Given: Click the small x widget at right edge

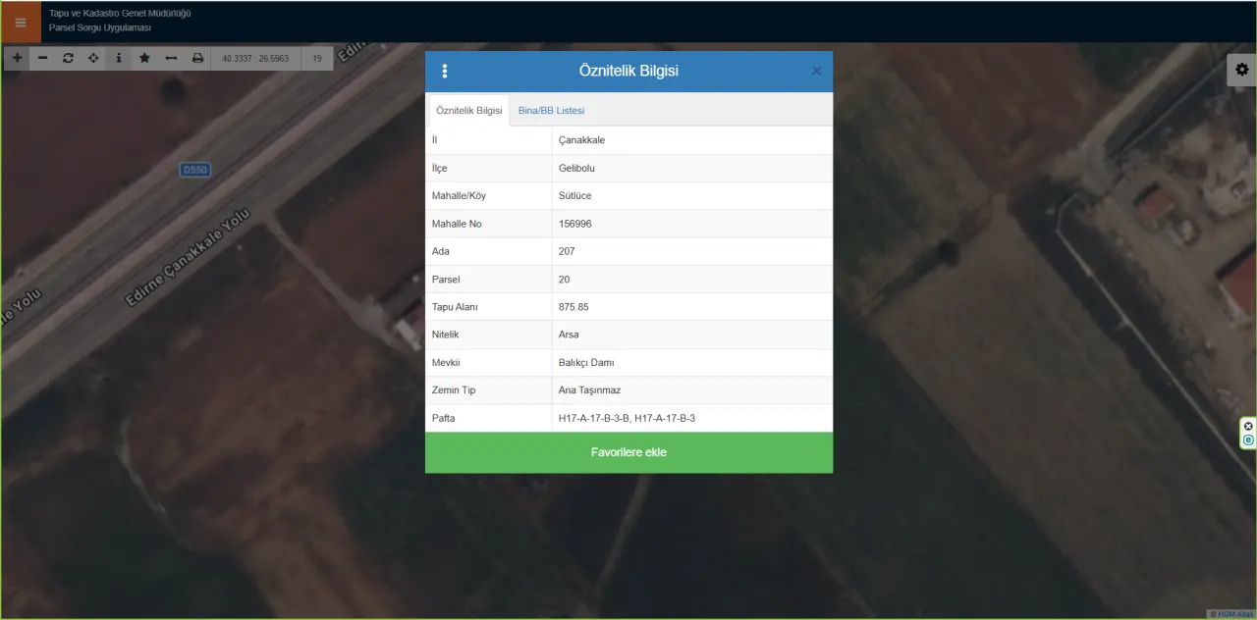Looking at the screenshot, I should 1248,426.
